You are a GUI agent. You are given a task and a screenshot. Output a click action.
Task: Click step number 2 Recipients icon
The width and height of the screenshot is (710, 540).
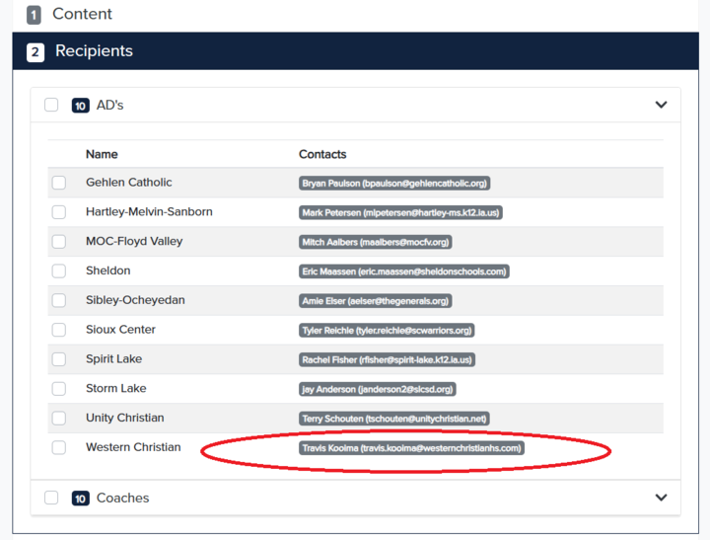[x=35, y=52]
